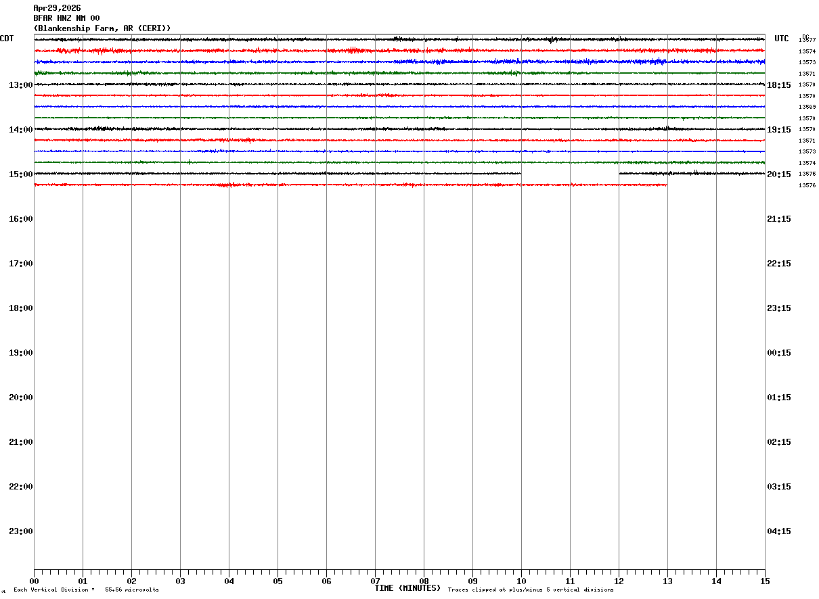Click minute tick label 01 on axis
This screenshot has width=819, height=599.
[x=83, y=581]
